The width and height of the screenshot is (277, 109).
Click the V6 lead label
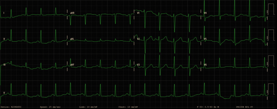click(x=205, y=65)
